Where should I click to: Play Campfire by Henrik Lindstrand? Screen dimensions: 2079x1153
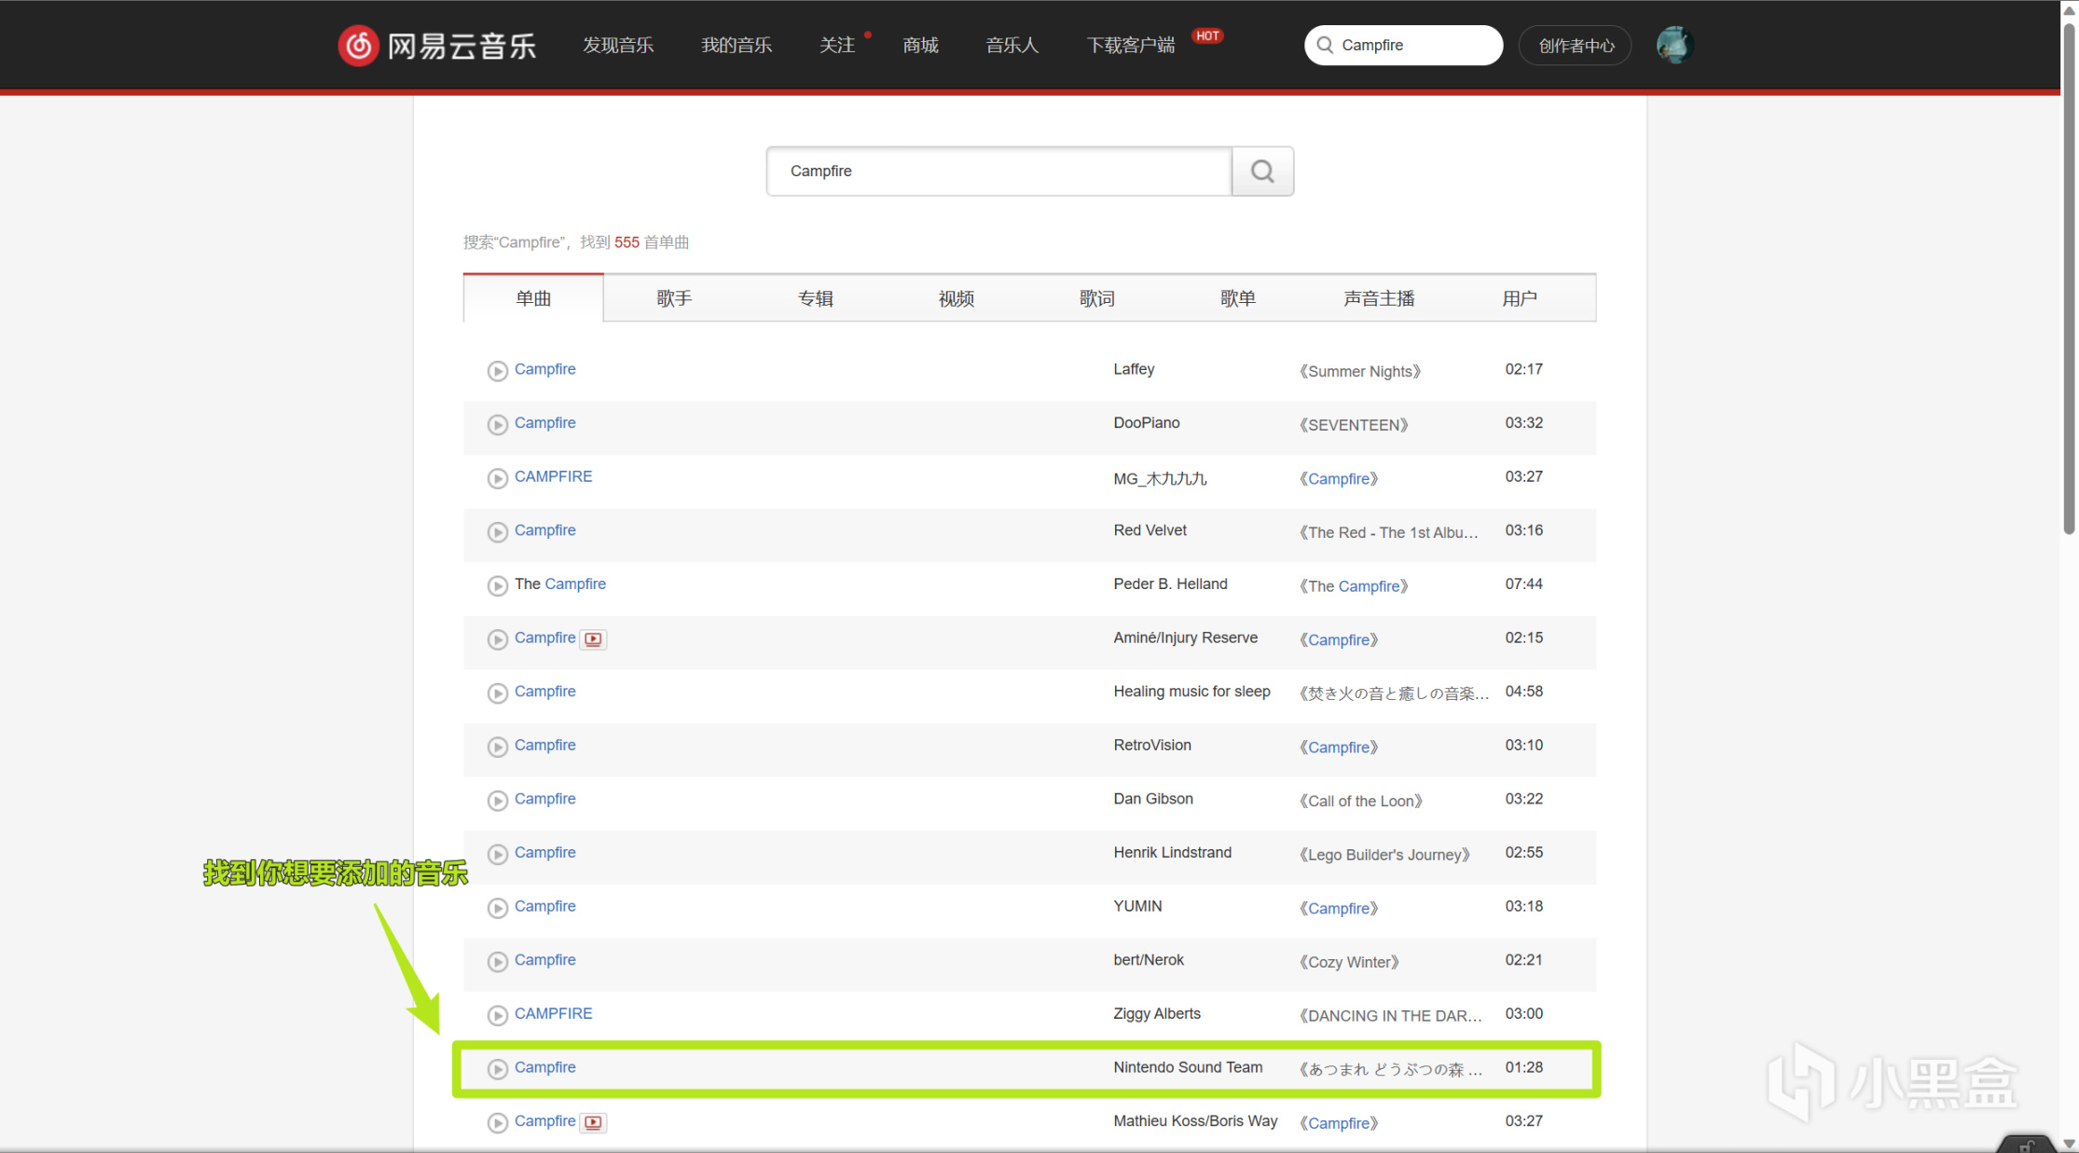click(x=498, y=855)
